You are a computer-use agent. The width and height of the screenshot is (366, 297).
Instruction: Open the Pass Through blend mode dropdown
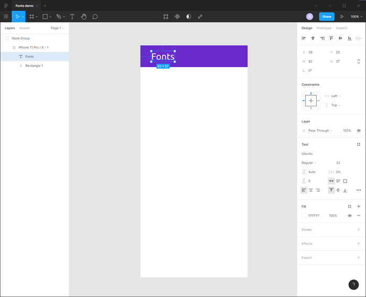coord(319,130)
